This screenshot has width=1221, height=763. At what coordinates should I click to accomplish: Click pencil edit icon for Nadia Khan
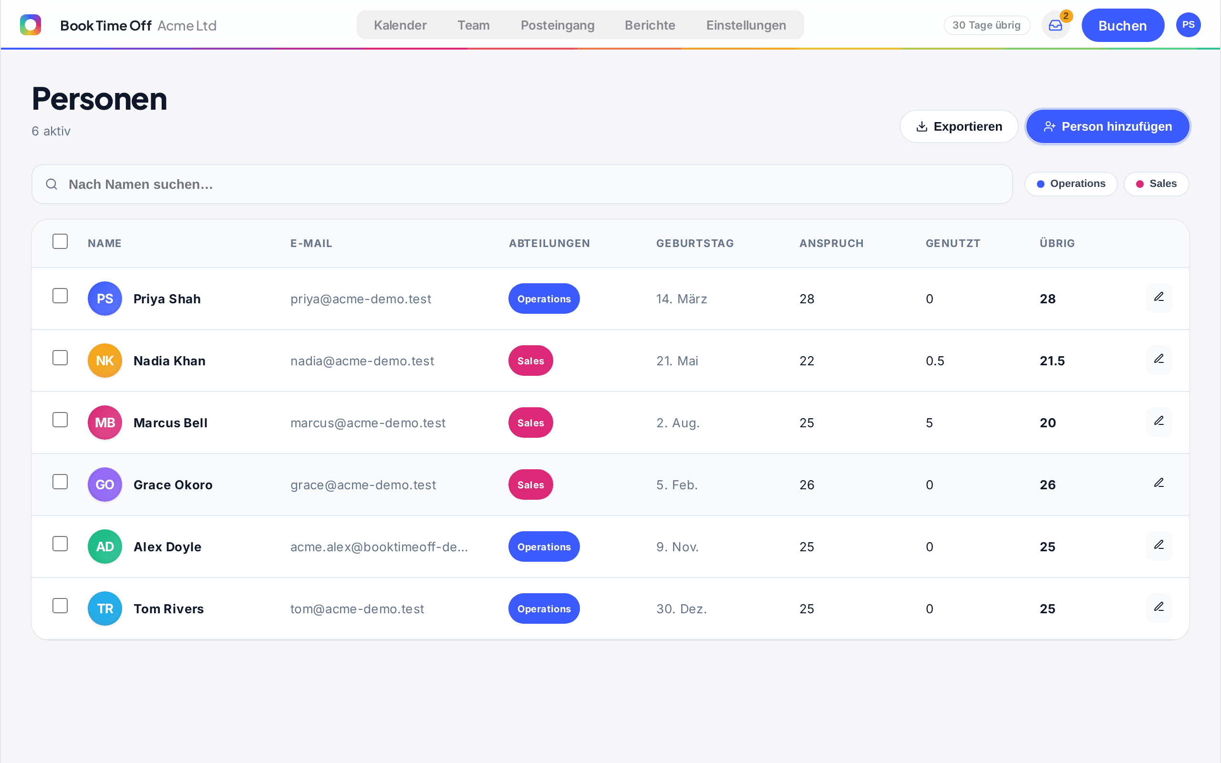tap(1159, 360)
